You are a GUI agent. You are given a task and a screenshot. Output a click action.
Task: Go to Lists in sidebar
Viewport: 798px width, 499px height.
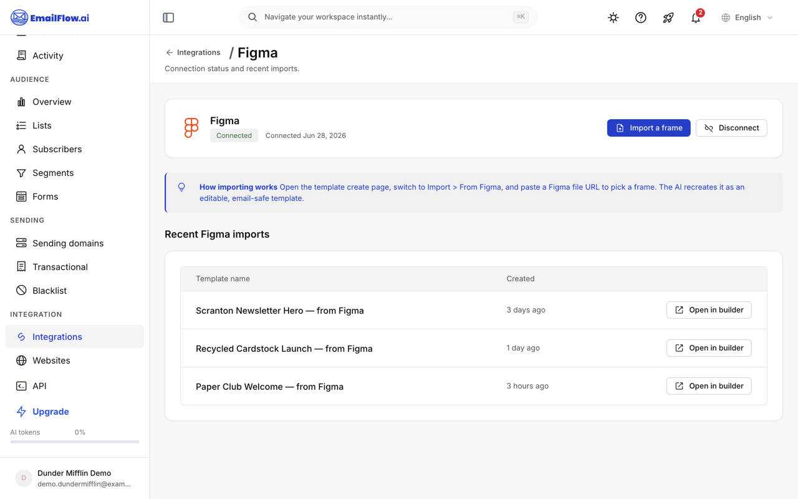coord(74,125)
